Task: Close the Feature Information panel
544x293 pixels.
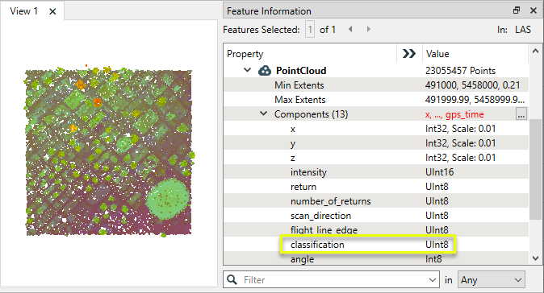Action: click(x=534, y=10)
